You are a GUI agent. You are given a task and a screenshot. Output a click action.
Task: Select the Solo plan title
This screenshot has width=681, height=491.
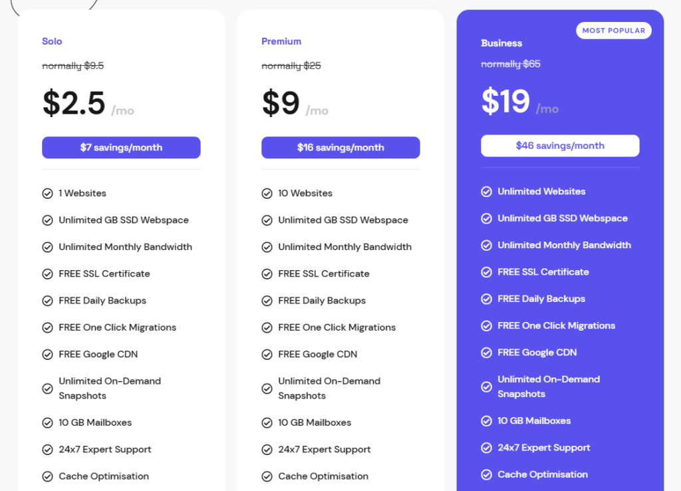(52, 41)
